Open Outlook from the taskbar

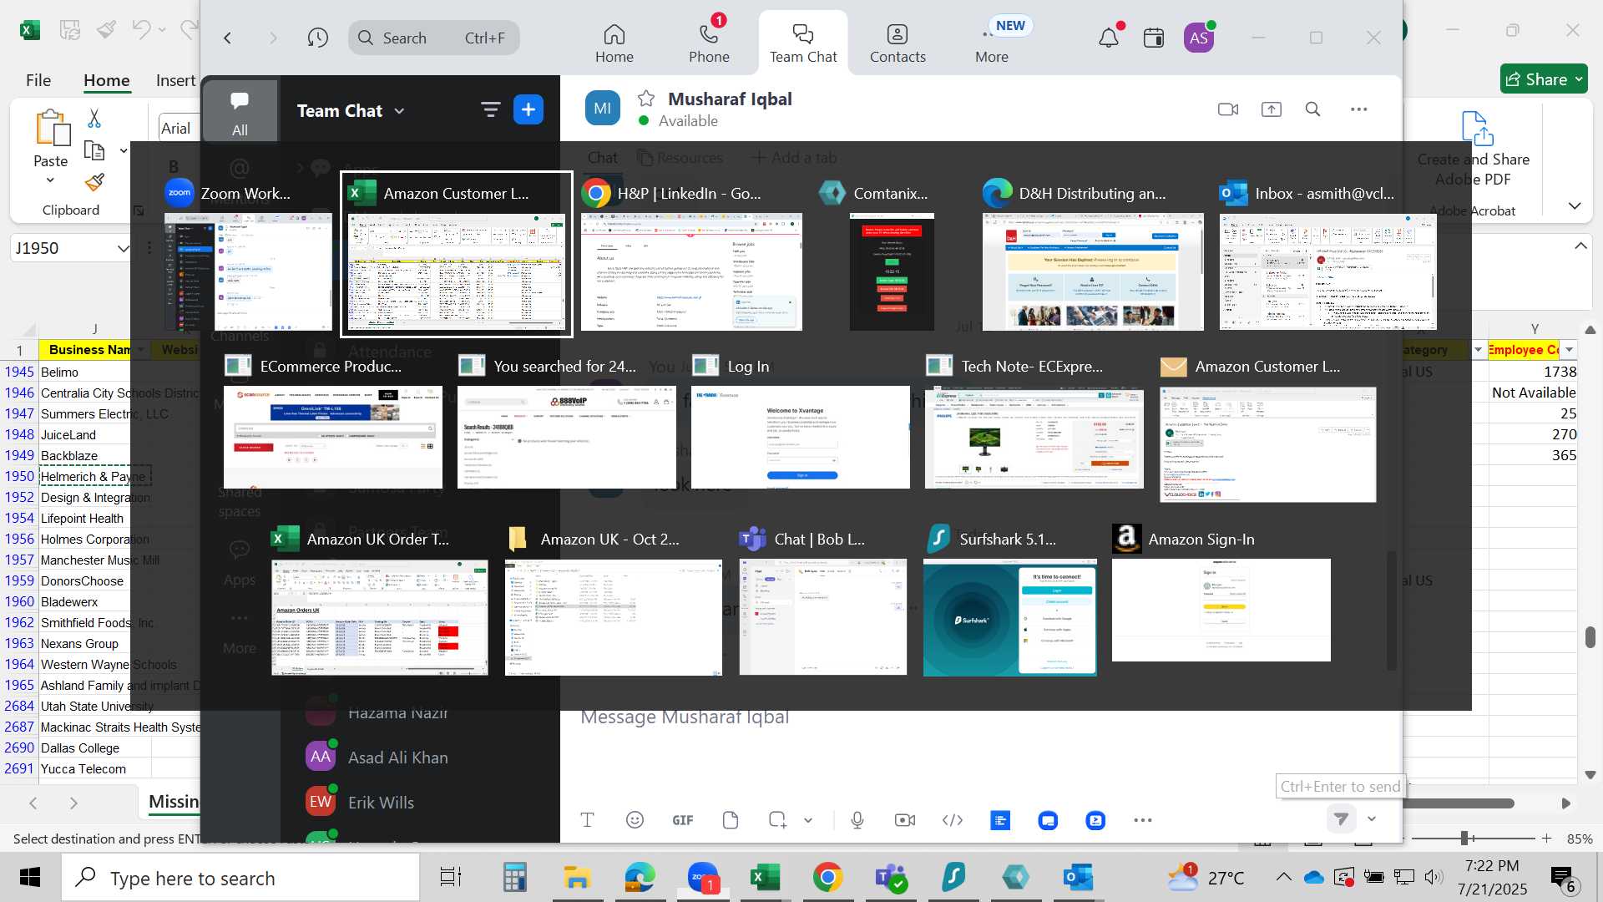(x=1079, y=877)
